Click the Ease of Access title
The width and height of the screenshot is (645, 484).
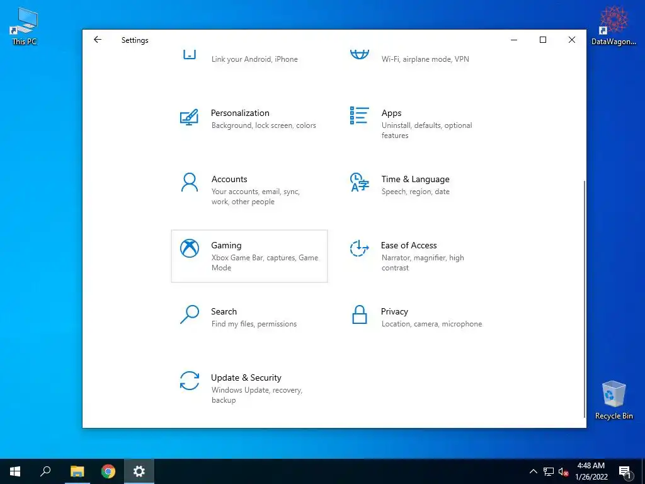click(x=408, y=245)
